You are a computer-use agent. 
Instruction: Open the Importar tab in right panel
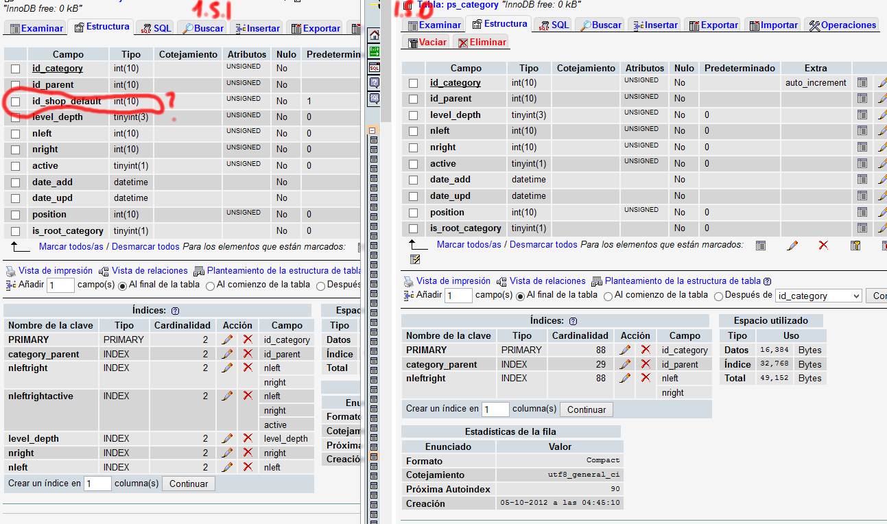pos(773,25)
